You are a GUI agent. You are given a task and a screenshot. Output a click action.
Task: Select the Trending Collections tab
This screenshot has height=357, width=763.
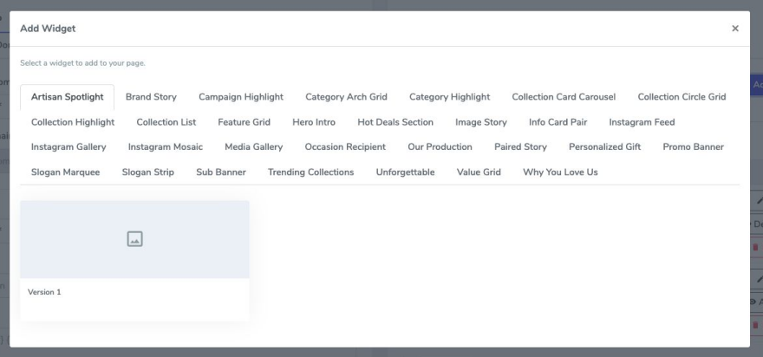pos(311,172)
